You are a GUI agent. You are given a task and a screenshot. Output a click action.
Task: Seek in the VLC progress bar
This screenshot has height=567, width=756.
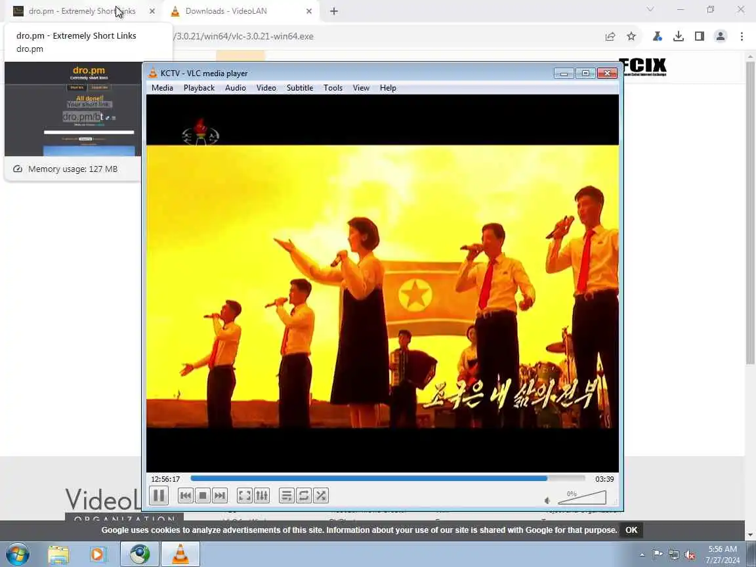pos(388,479)
